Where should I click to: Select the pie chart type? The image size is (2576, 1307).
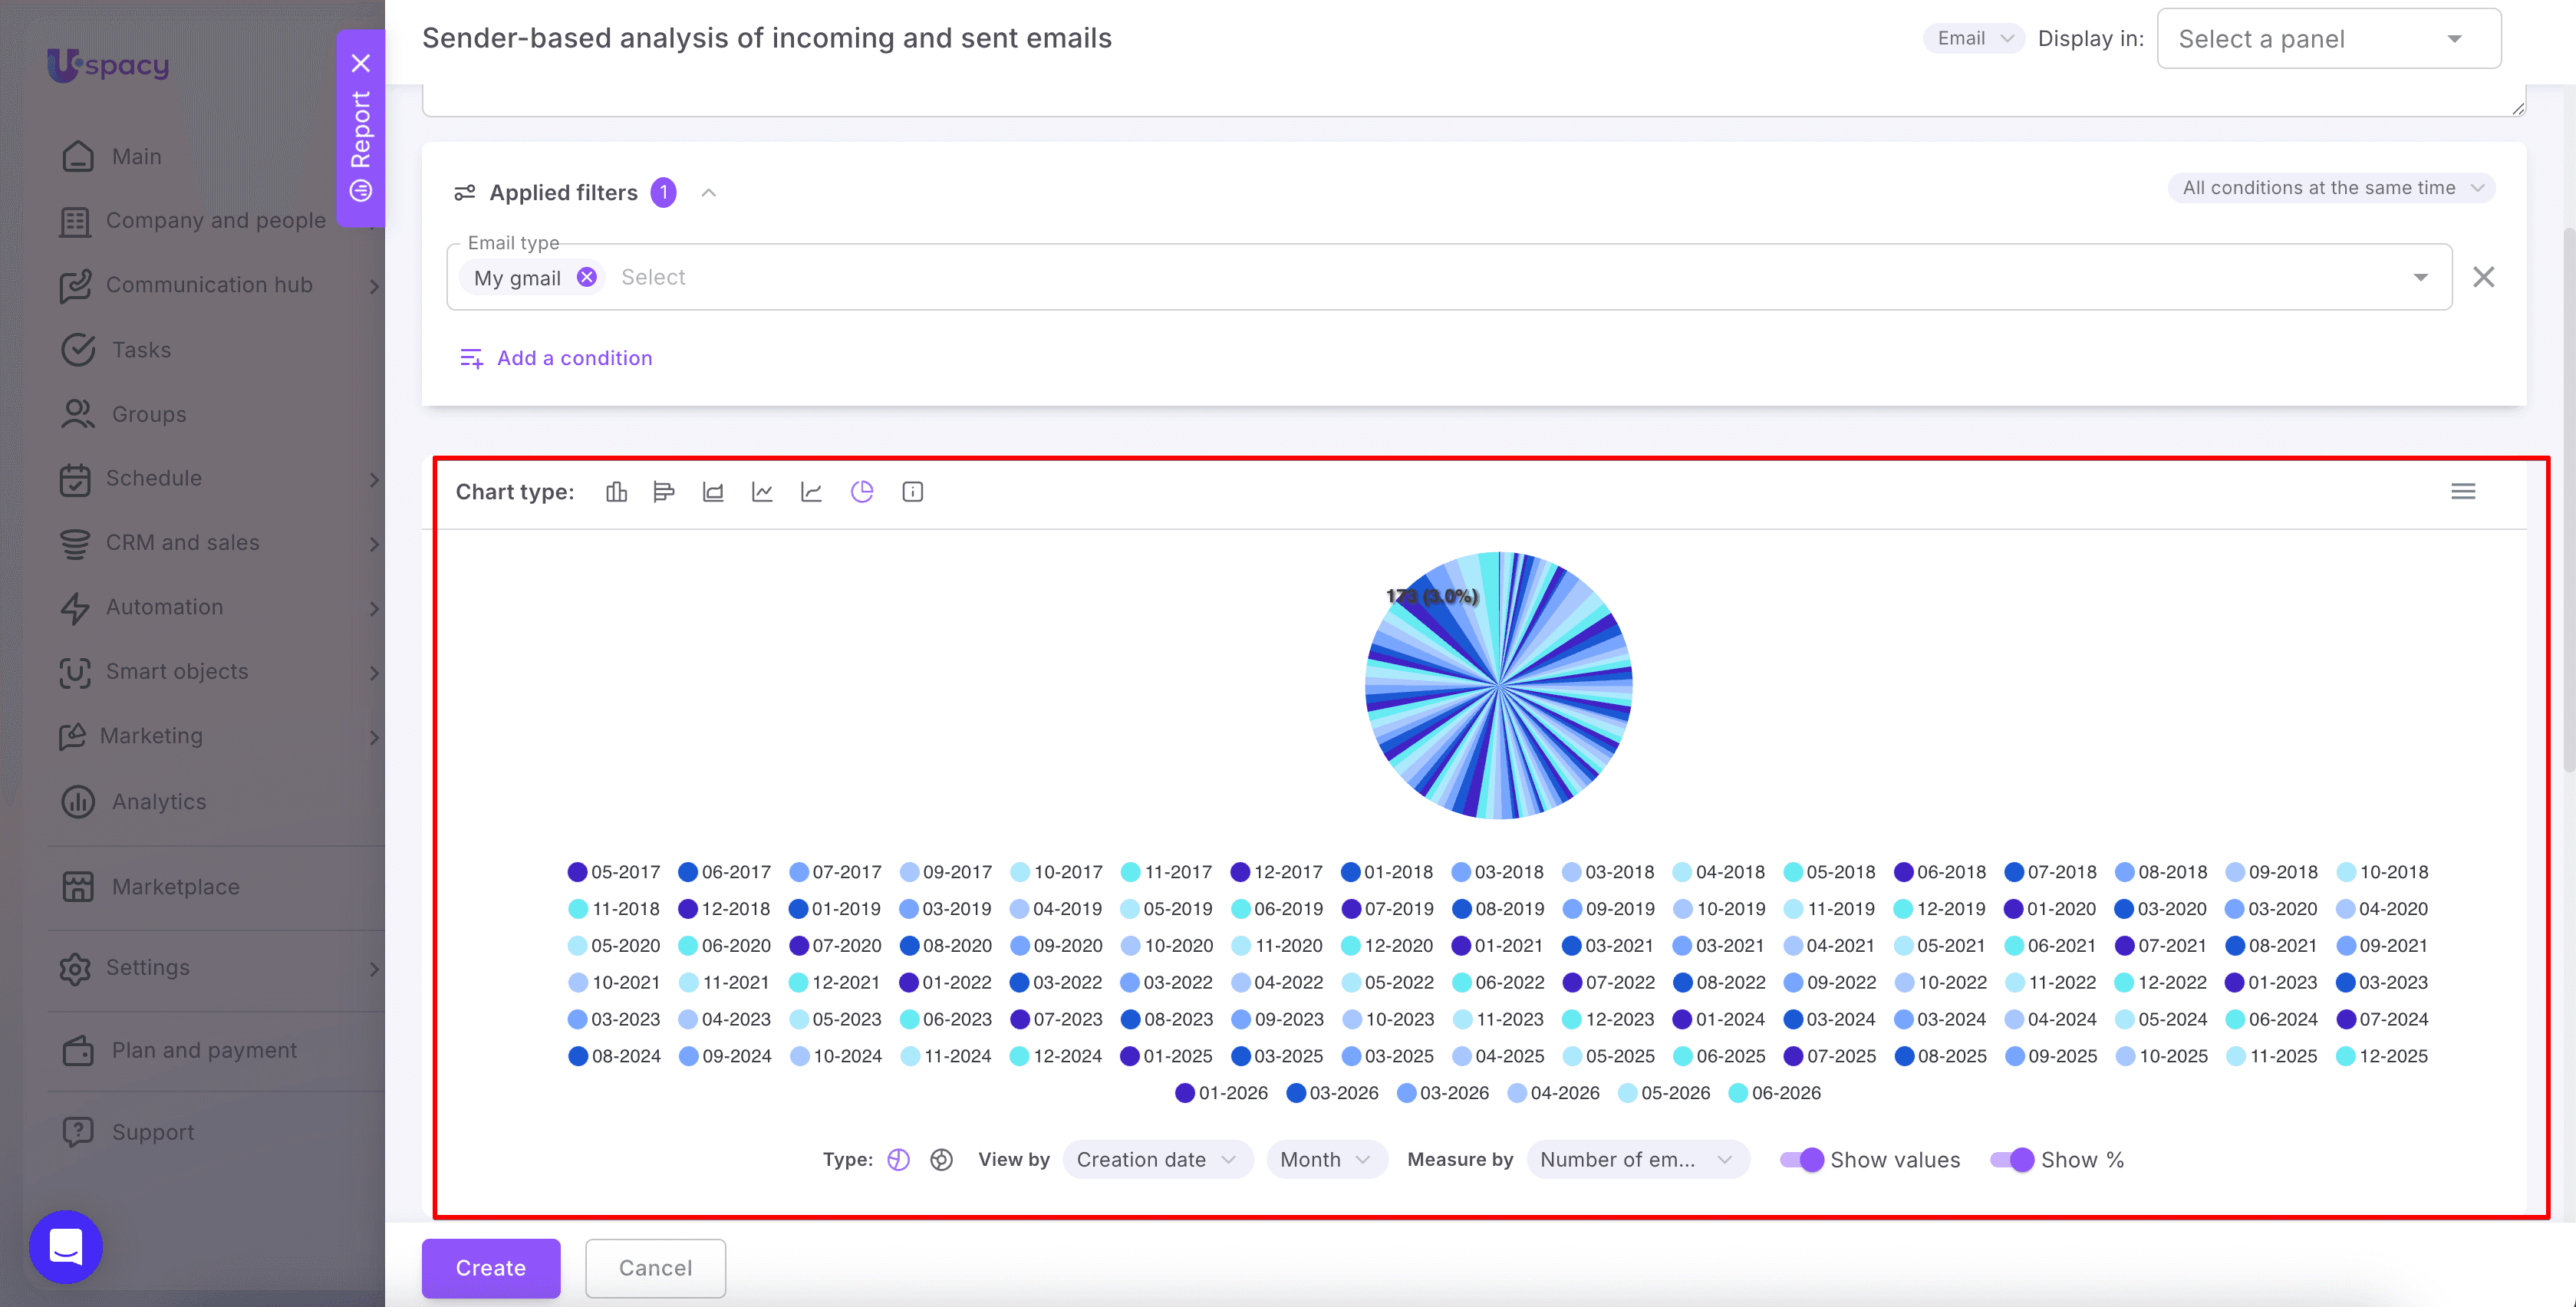pyautogui.click(x=862, y=491)
